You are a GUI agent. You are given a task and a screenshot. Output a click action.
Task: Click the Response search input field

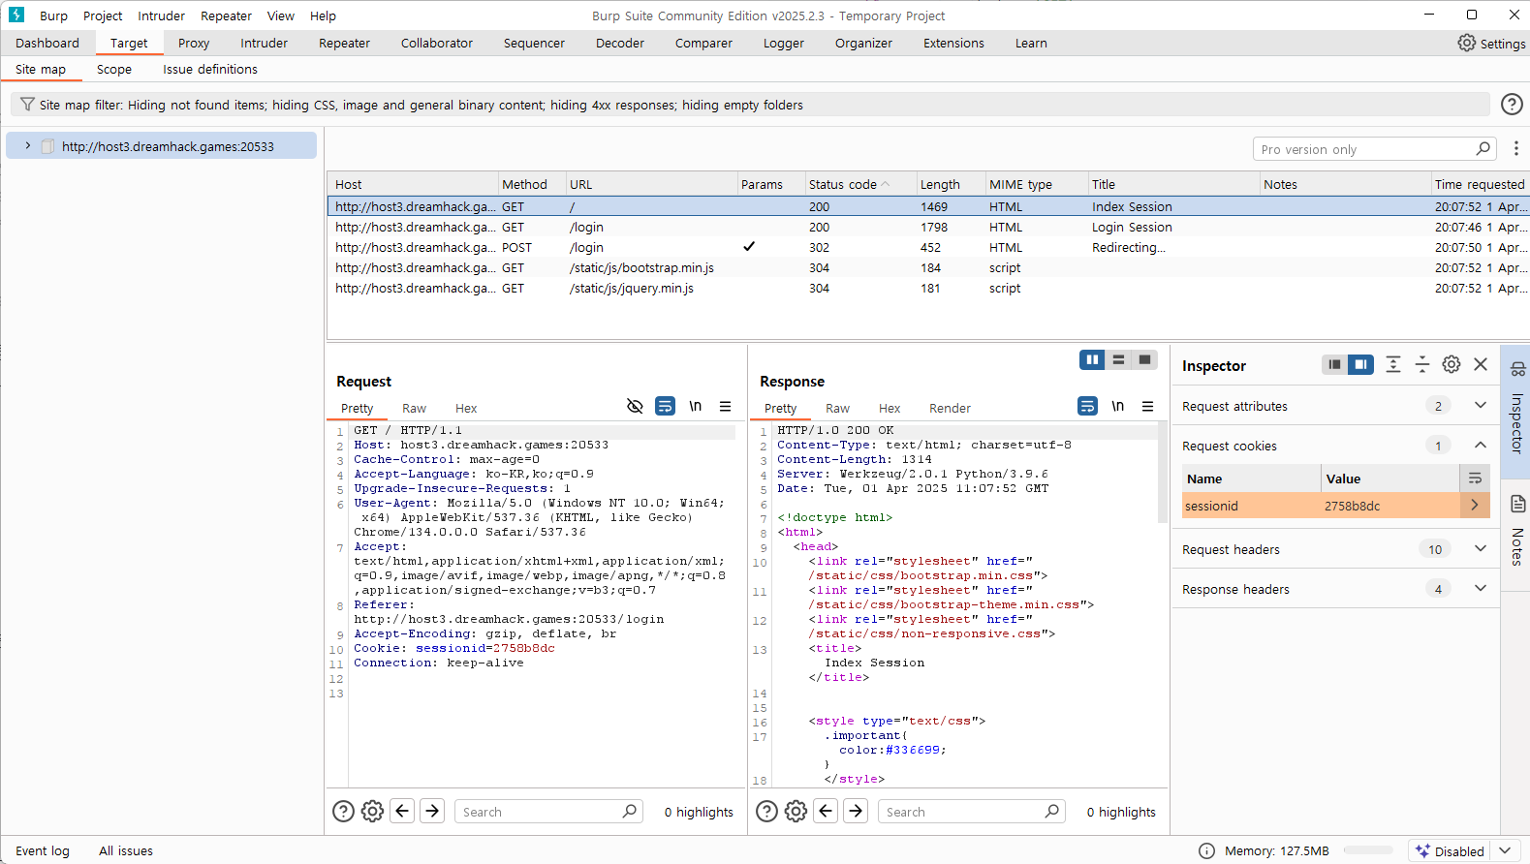point(959,812)
